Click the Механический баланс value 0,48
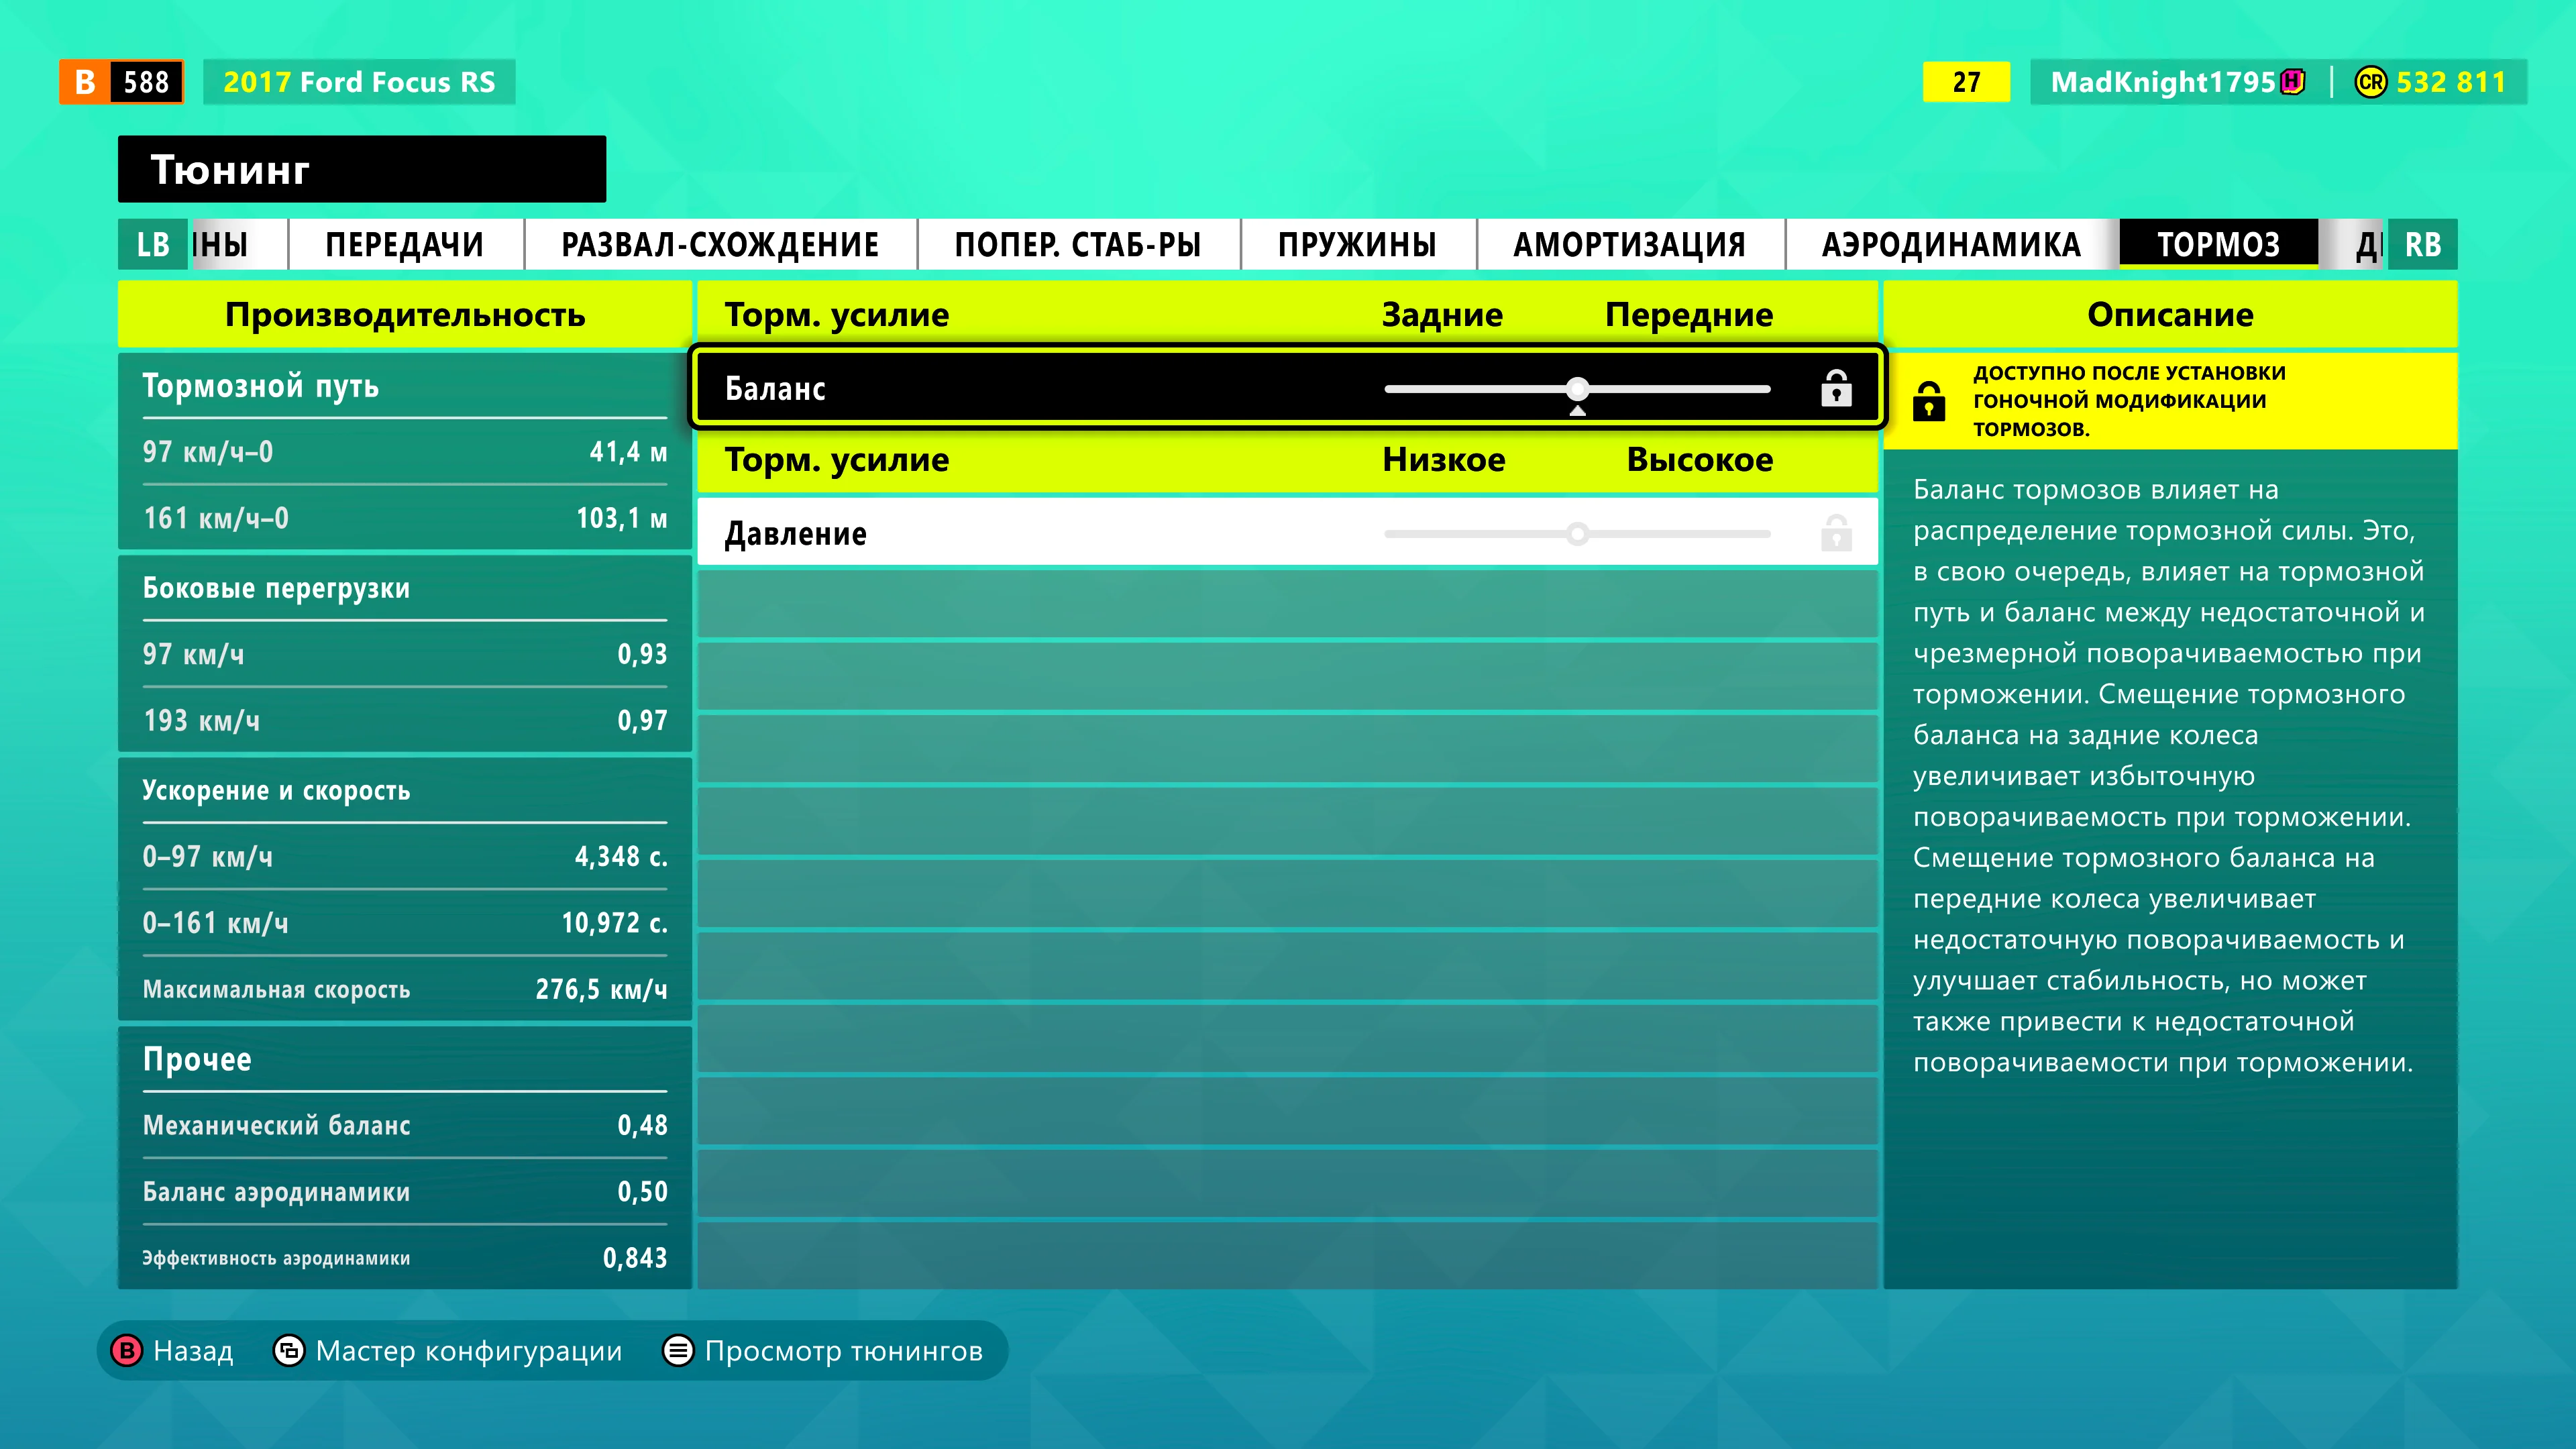This screenshot has width=2576, height=1449. click(642, 1125)
